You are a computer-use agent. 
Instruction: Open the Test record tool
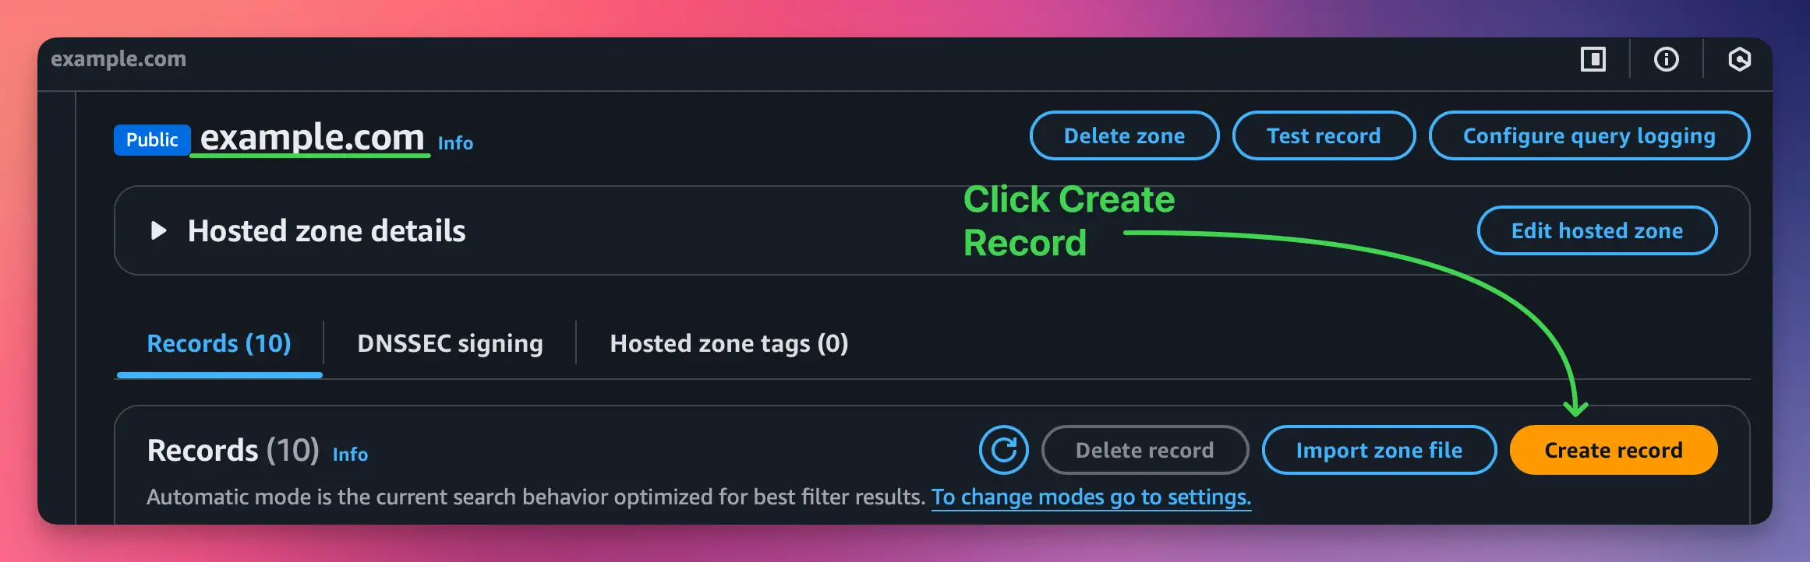(x=1323, y=135)
